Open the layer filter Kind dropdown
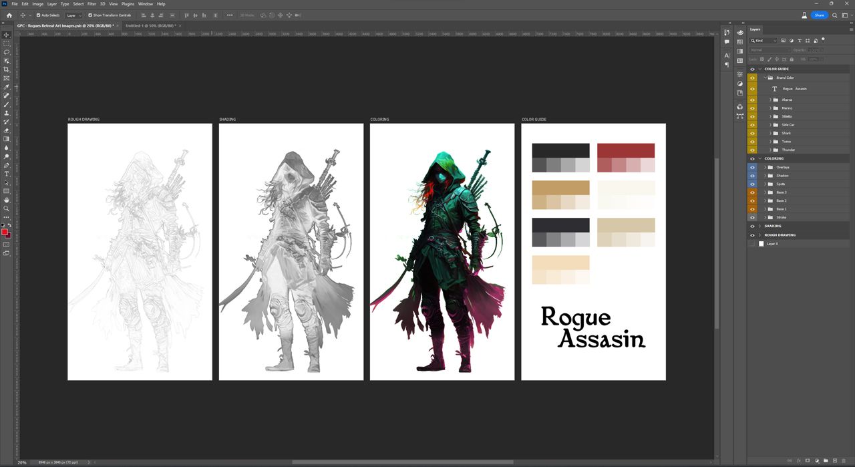855x467 pixels. (763, 41)
